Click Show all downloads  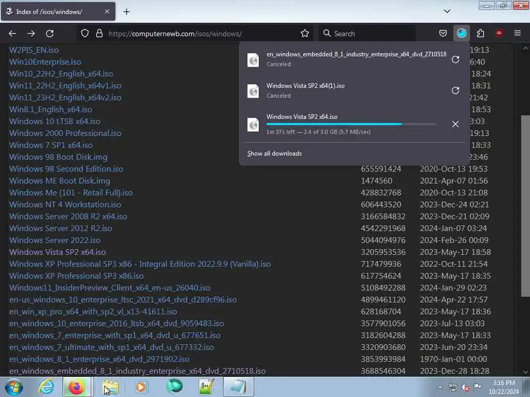tap(274, 154)
